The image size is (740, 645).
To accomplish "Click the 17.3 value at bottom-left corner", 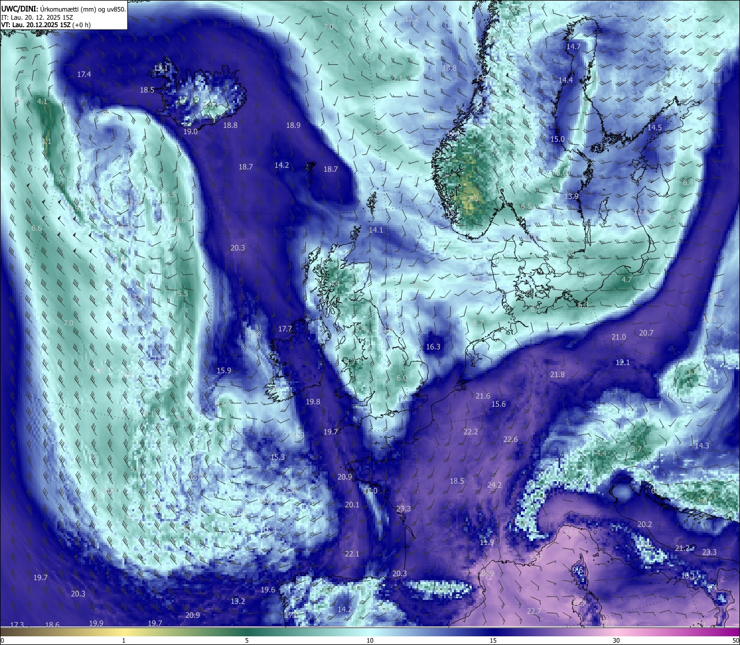I will click(x=17, y=625).
